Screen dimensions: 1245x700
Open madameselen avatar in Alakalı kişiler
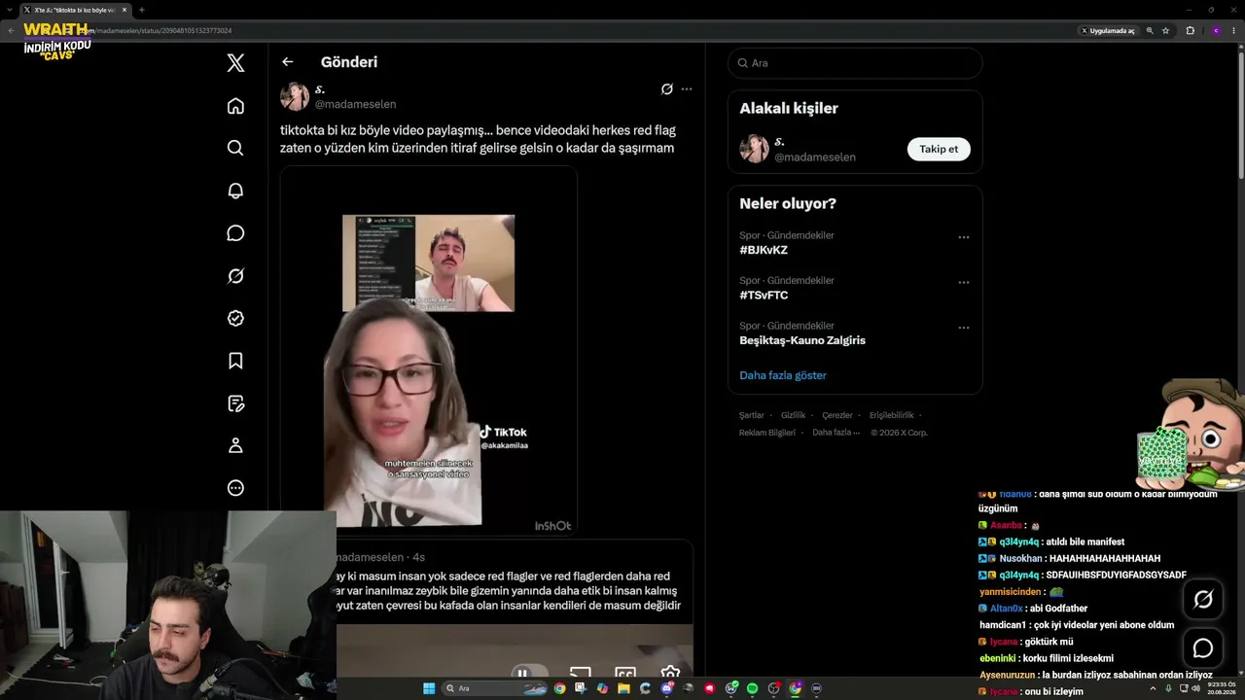[x=754, y=149]
